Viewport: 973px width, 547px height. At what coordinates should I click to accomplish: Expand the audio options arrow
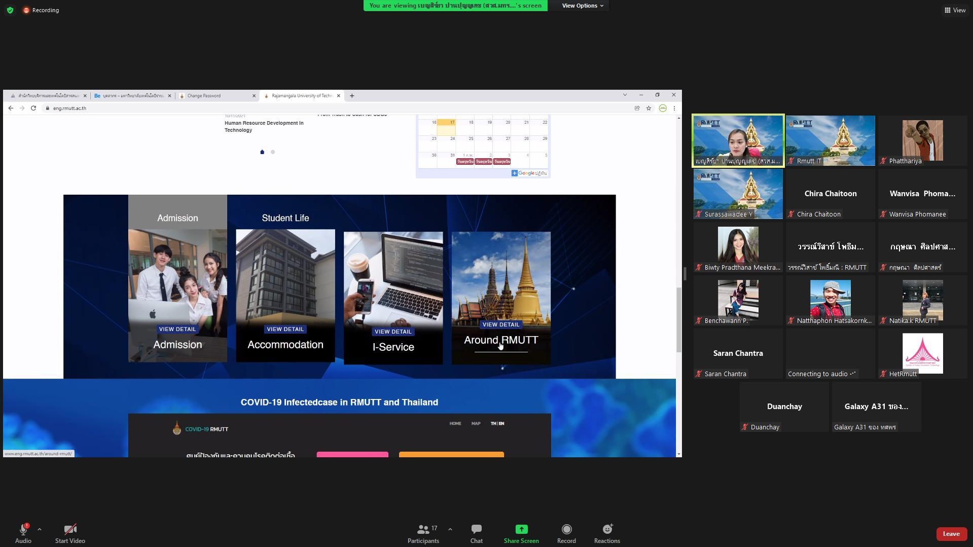point(40,529)
